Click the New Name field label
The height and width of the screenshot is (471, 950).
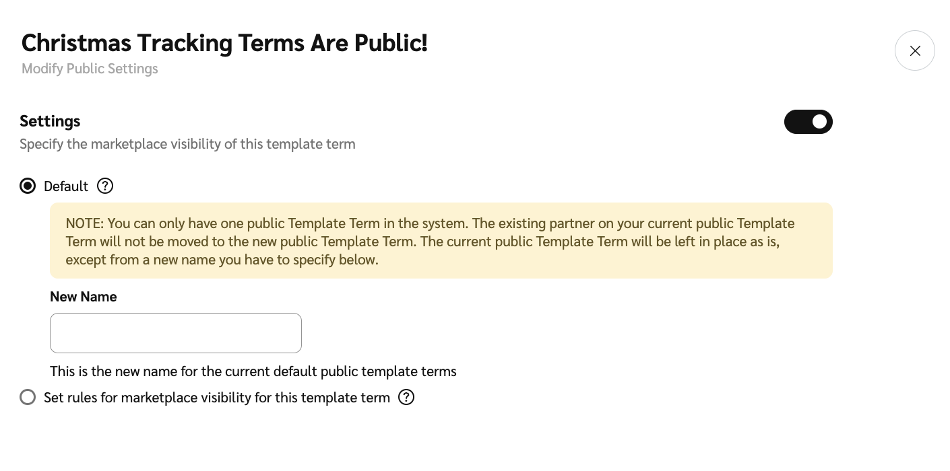84,297
